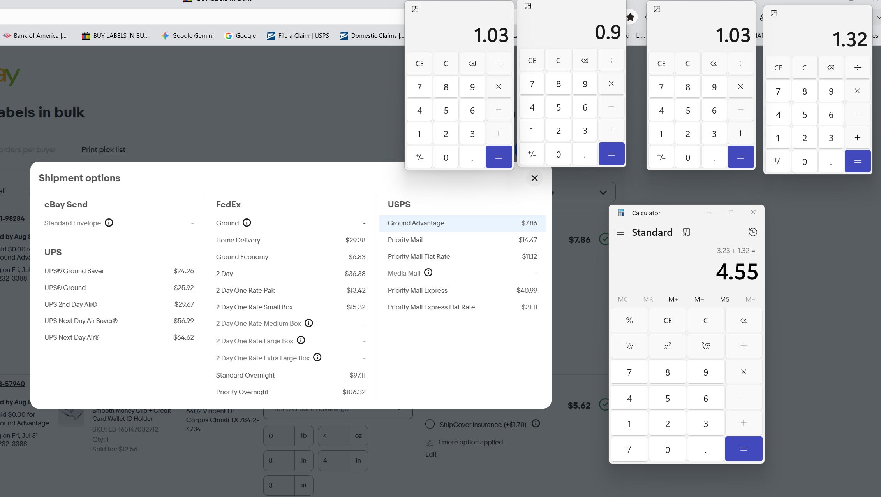
Task: Open info icon beside Standard Envelope
Action: (x=109, y=223)
